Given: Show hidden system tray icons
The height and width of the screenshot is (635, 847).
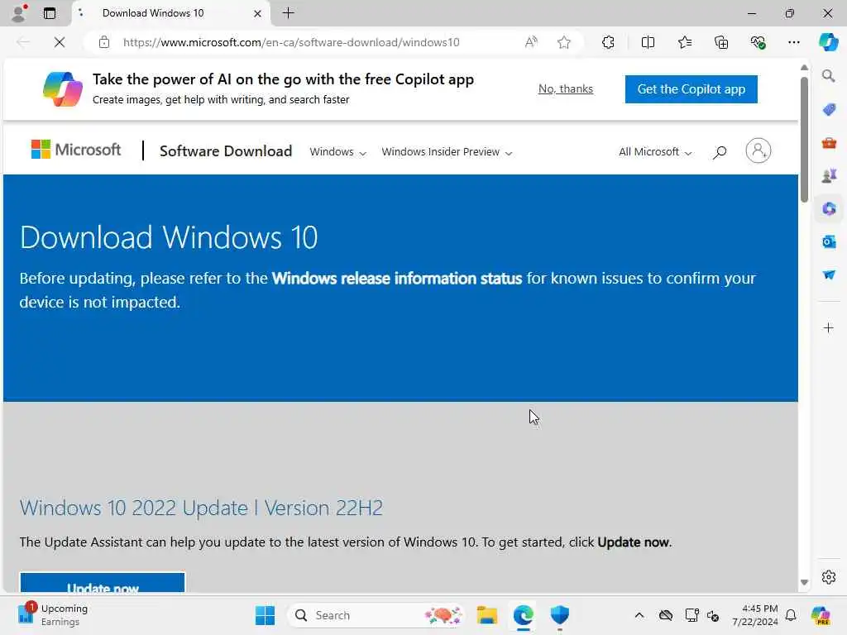Looking at the screenshot, I should (x=639, y=615).
